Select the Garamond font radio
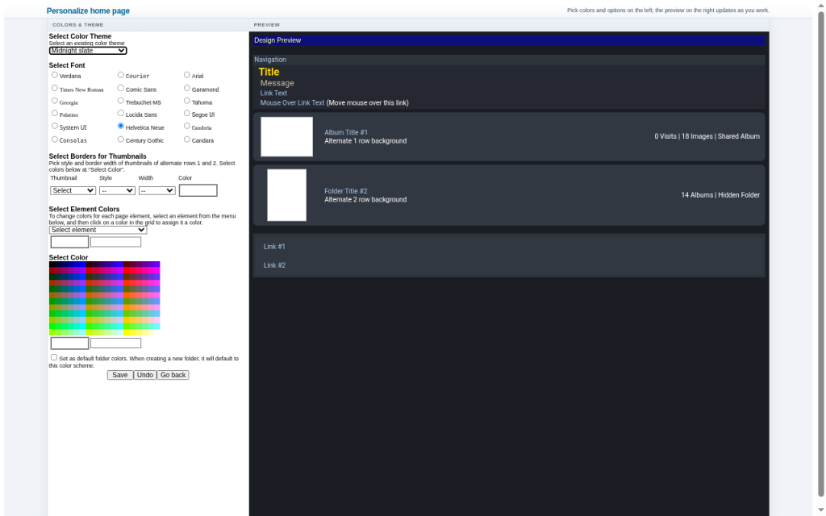826x516 pixels. click(x=187, y=88)
